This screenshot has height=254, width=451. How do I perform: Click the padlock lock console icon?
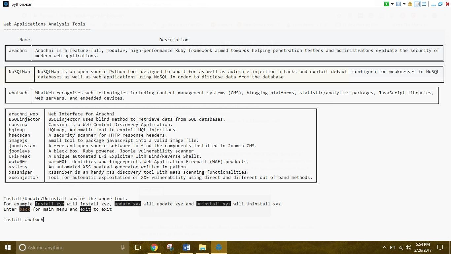(410, 4)
